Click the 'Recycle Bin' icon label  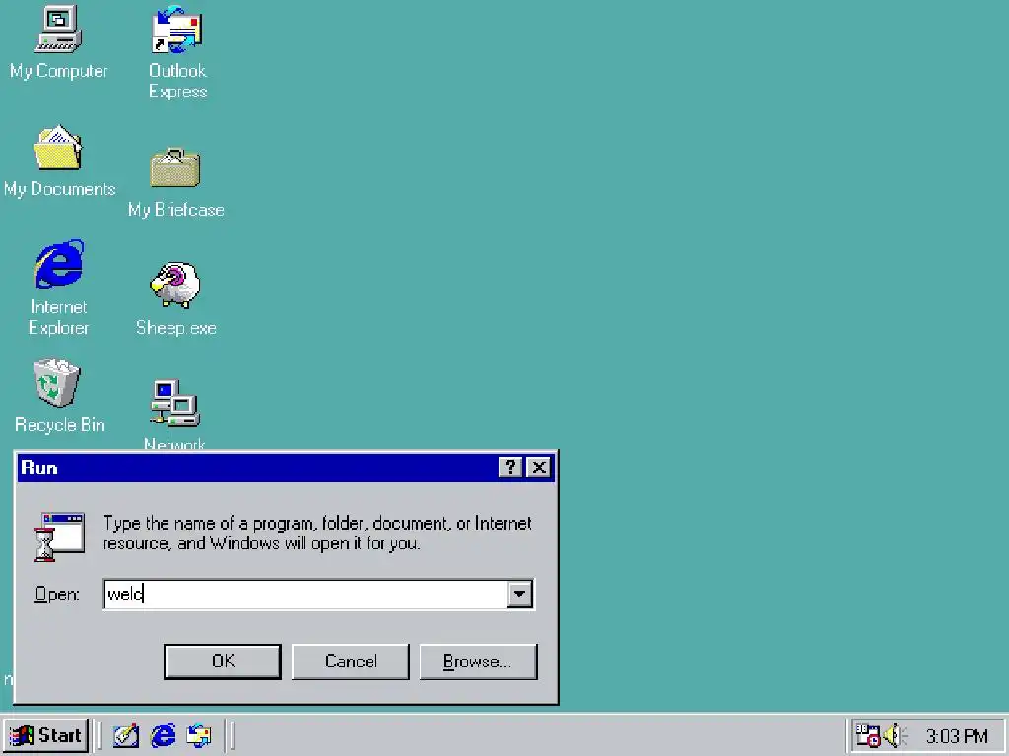click(x=59, y=425)
